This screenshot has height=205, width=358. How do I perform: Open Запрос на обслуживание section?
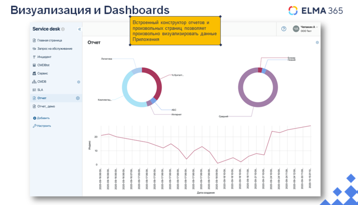55,49
